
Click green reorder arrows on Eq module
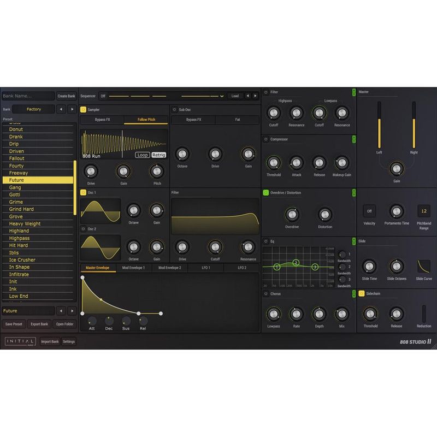pyautogui.click(x=354, y=241)
